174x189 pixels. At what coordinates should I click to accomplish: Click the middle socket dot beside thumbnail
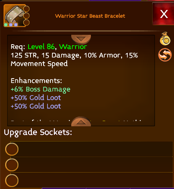[x=26, y=16]
